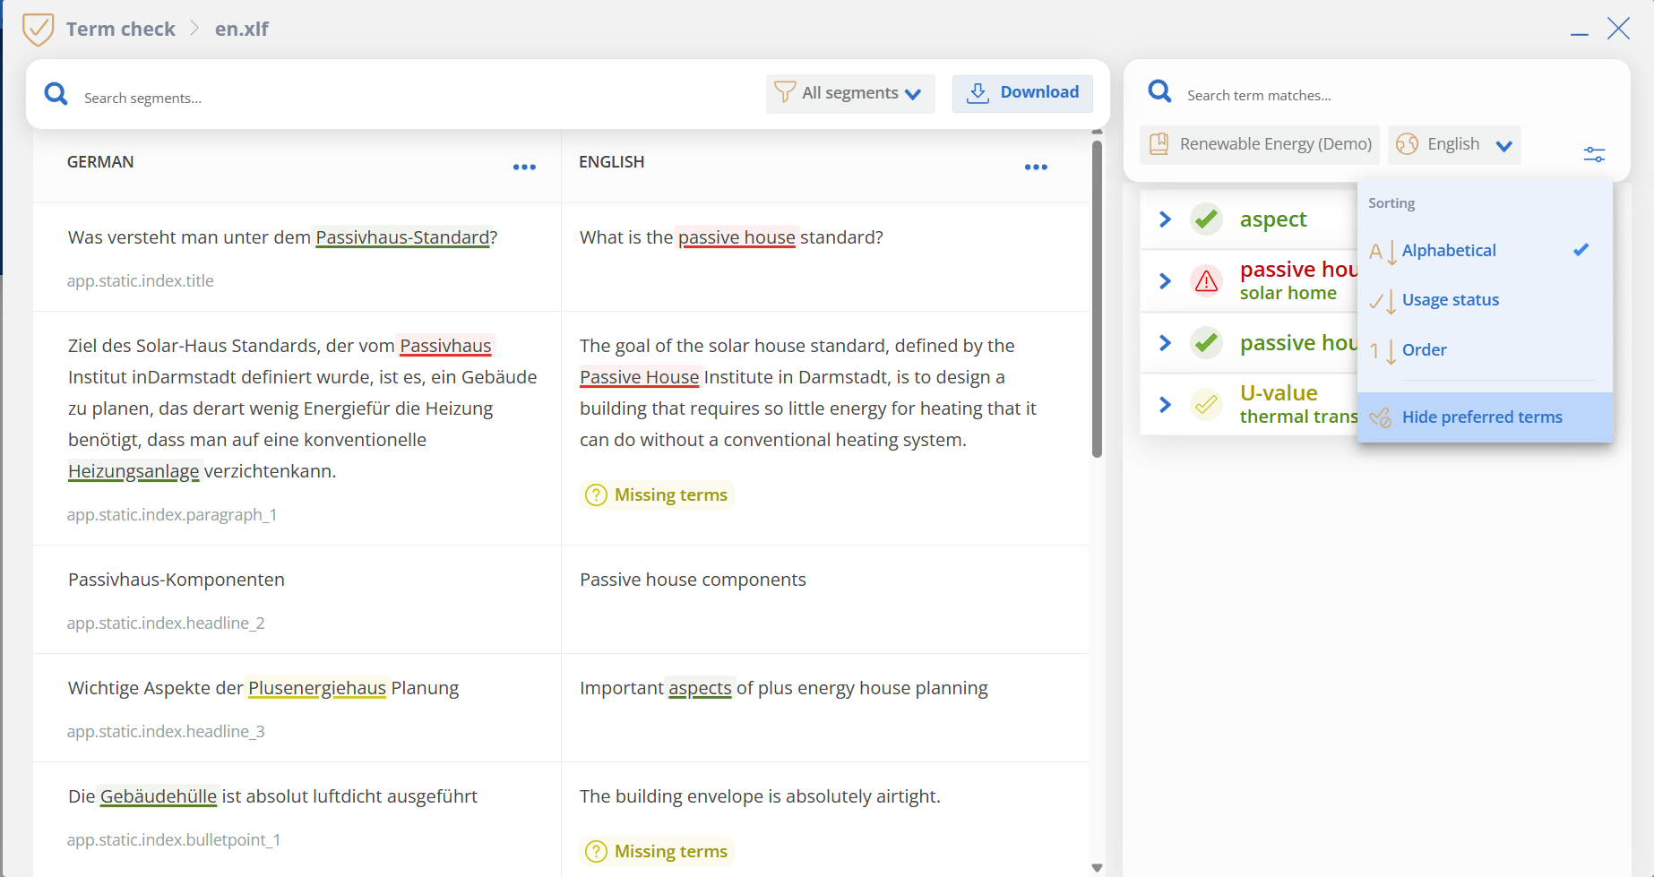The width and height of the screenshot is (1654, 877).
Task: Click 'Passive house components' segment text
Action: 693,580
